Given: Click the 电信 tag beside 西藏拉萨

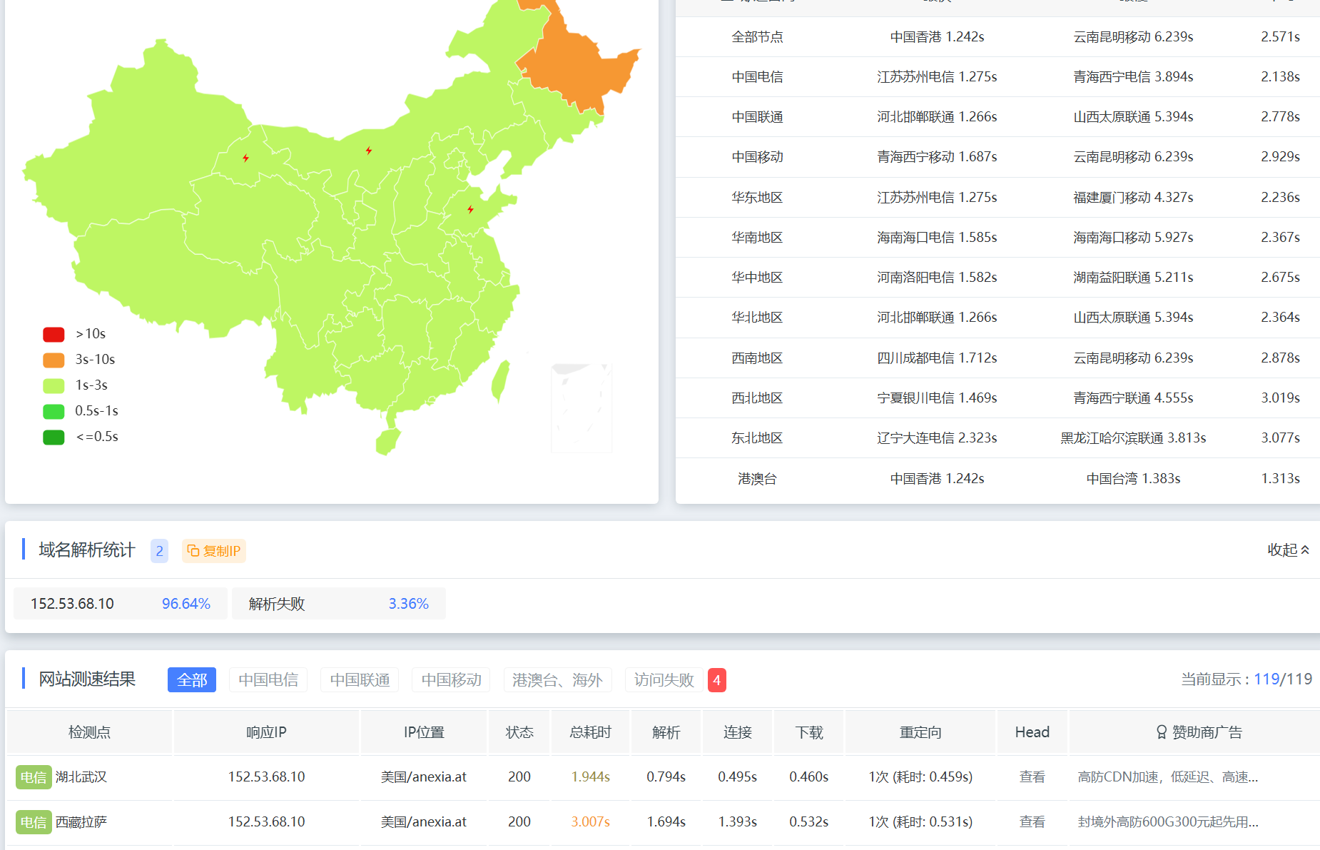Looking at the screenshot, I should pos(34,822).
